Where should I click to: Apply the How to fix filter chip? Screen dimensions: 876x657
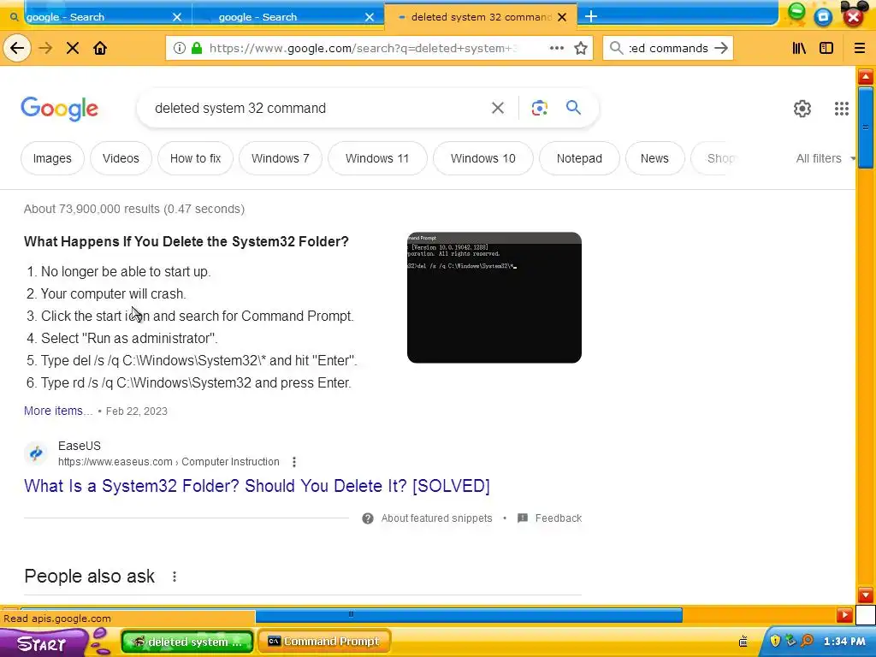click(x=196, y=158)
